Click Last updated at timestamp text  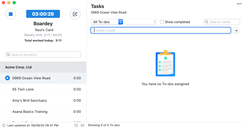(x=33, y=125)
